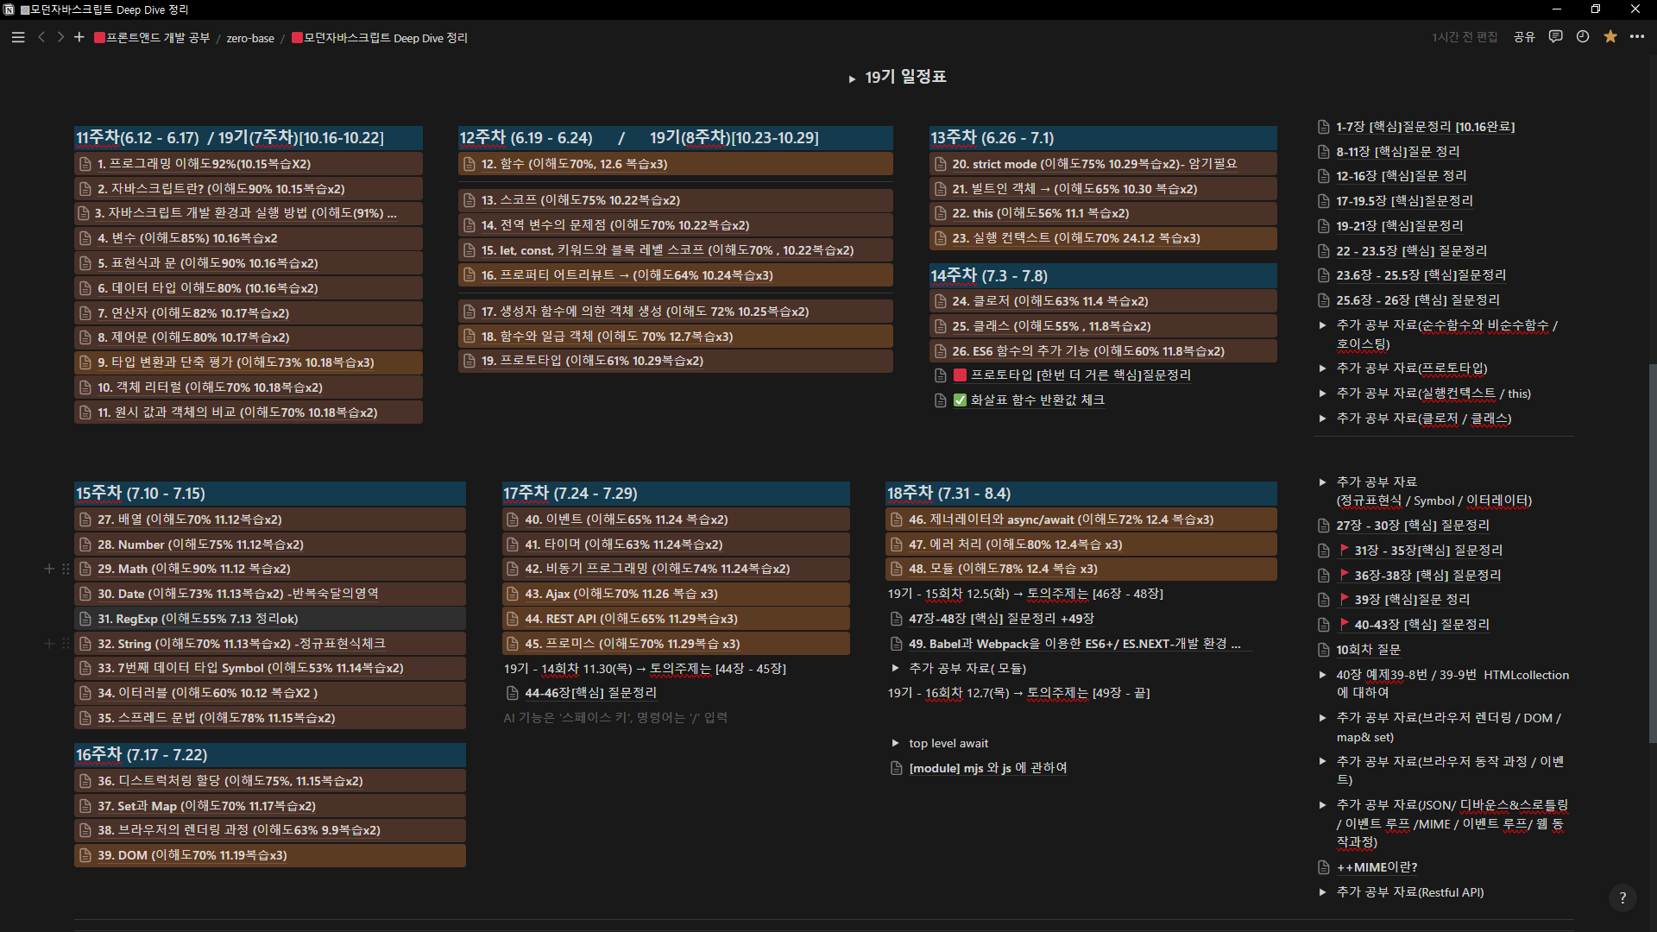Image resolution: width=1657 pixels, height=932 pixels.
Task: Expand '추가 공부 자료( 모듈)' toggle
Action: (x=895, y=668)
